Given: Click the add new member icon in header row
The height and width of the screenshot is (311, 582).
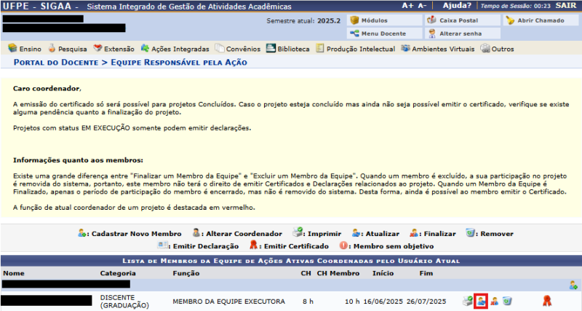Looking at the screenshot, I should (573, 286).
